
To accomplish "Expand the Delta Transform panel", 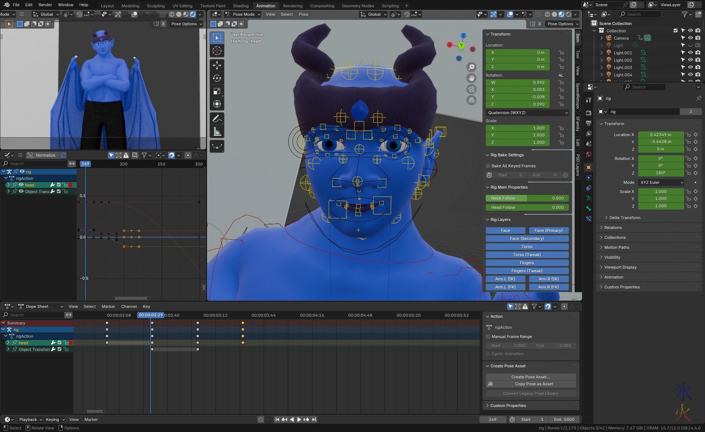I will click(624, 218).
